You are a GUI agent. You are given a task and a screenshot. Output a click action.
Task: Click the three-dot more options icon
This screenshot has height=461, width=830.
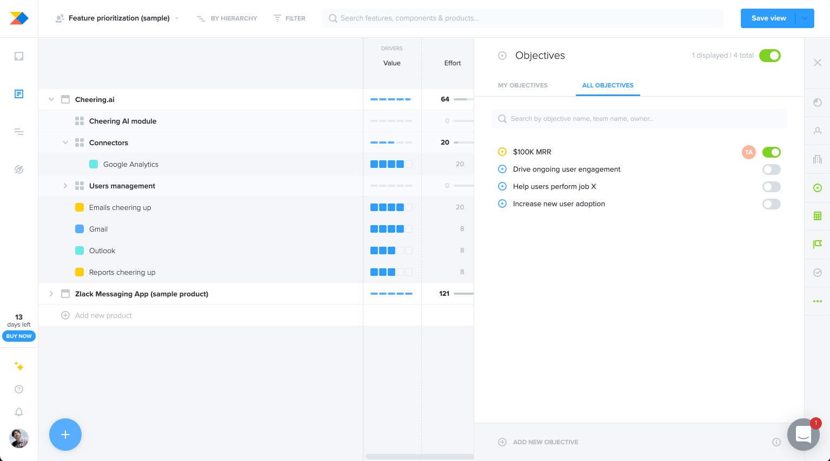817,301
